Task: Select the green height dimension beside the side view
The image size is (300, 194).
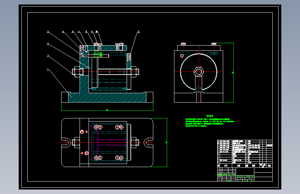Action: tap(233, 72)
